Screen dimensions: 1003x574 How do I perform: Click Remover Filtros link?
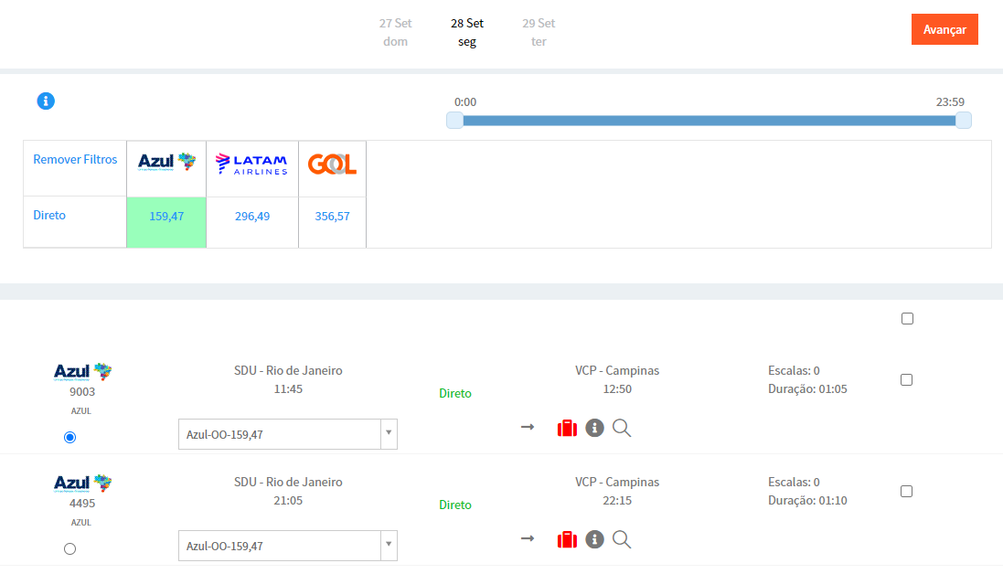click(x=75, y=159)
